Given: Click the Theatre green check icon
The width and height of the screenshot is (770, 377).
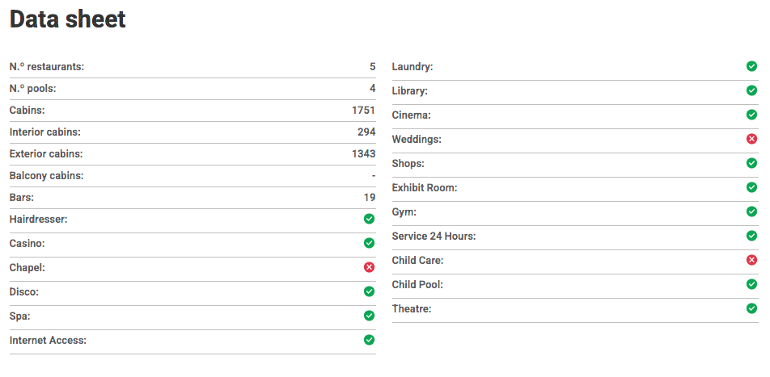Looking at the screenshot, I should coord(751,308).
